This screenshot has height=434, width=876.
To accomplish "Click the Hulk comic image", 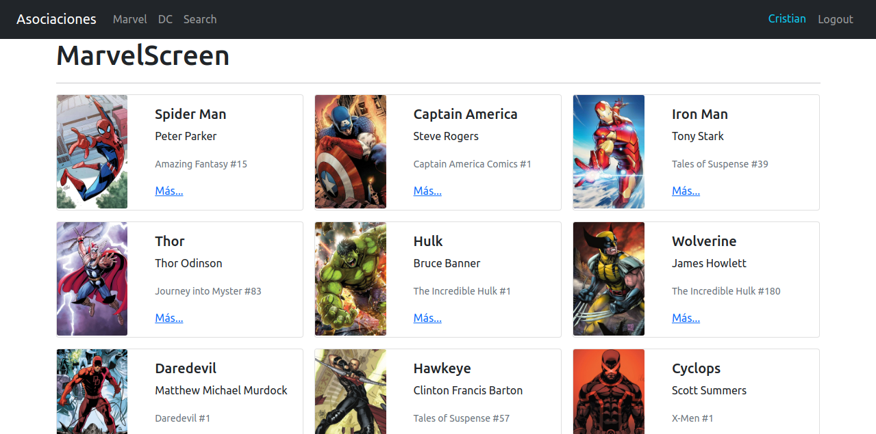I will point(351,279).
